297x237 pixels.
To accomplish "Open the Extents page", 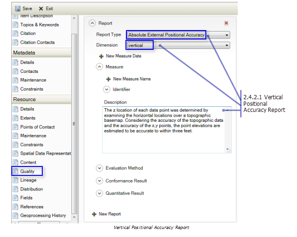I will coord(28,118).
